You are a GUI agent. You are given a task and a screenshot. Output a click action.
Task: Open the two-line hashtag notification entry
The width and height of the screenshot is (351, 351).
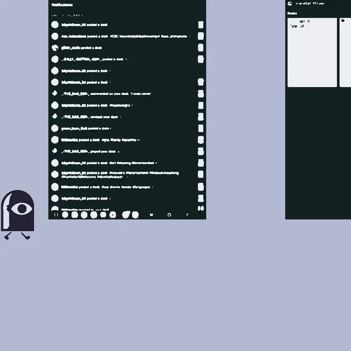click(127, 175)
